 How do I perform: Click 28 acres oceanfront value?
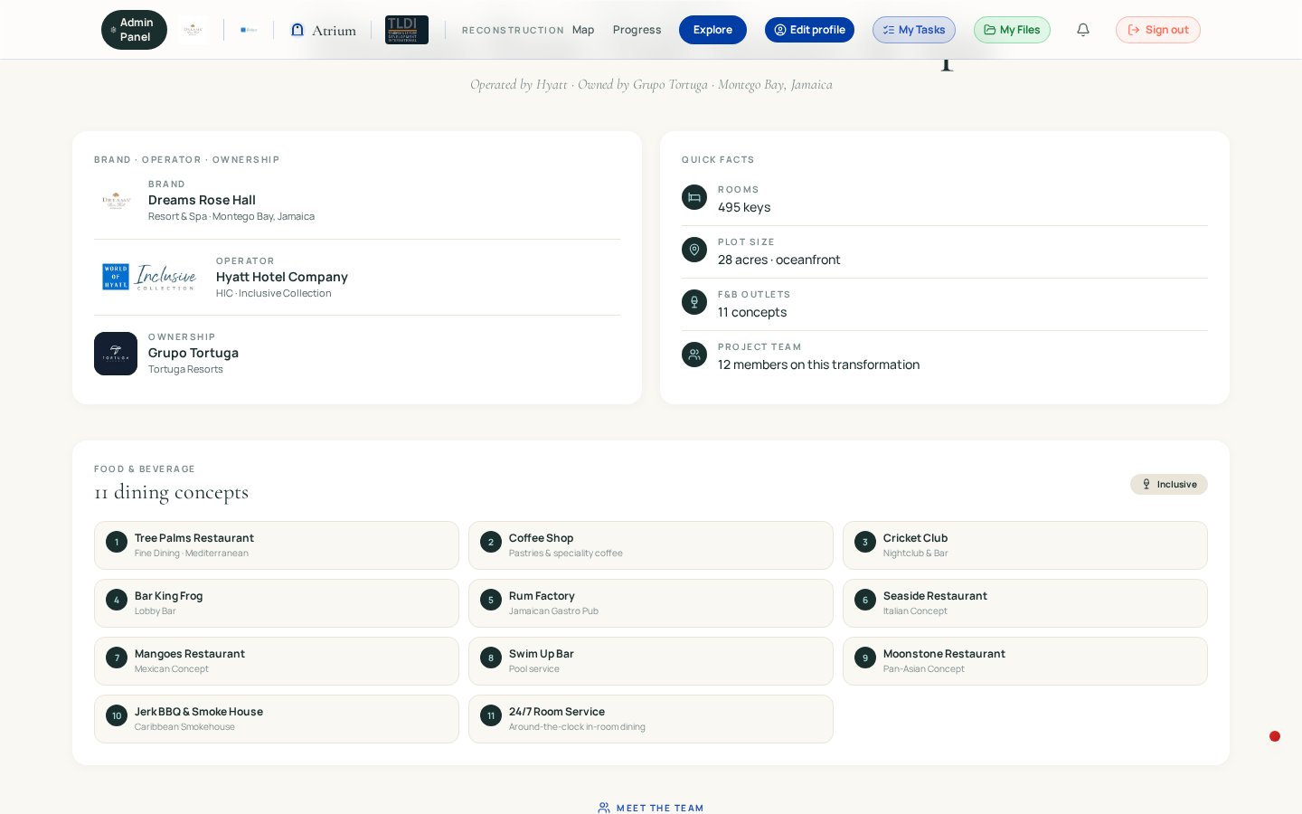[x=778, y=260]
